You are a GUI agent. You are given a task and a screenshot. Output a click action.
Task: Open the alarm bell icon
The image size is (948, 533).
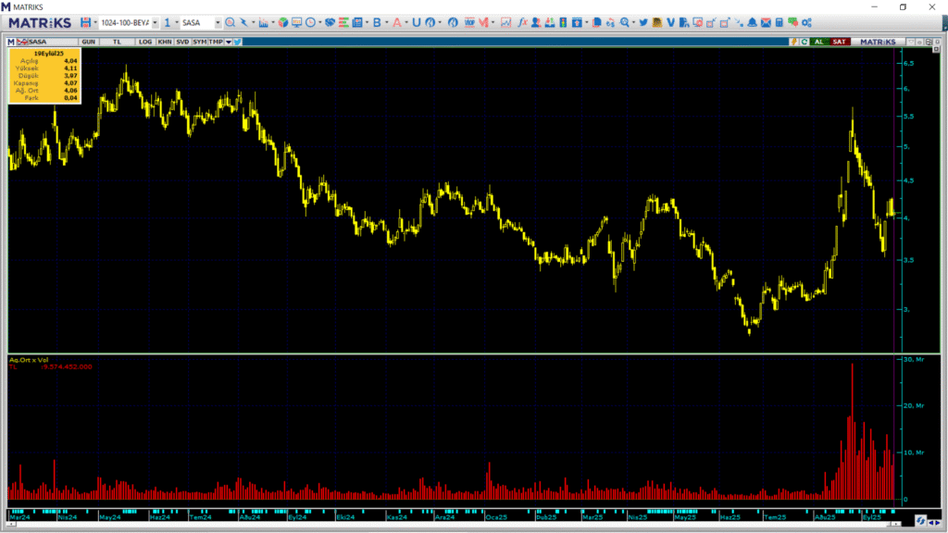pyautogui.click(x=752, y=22)
